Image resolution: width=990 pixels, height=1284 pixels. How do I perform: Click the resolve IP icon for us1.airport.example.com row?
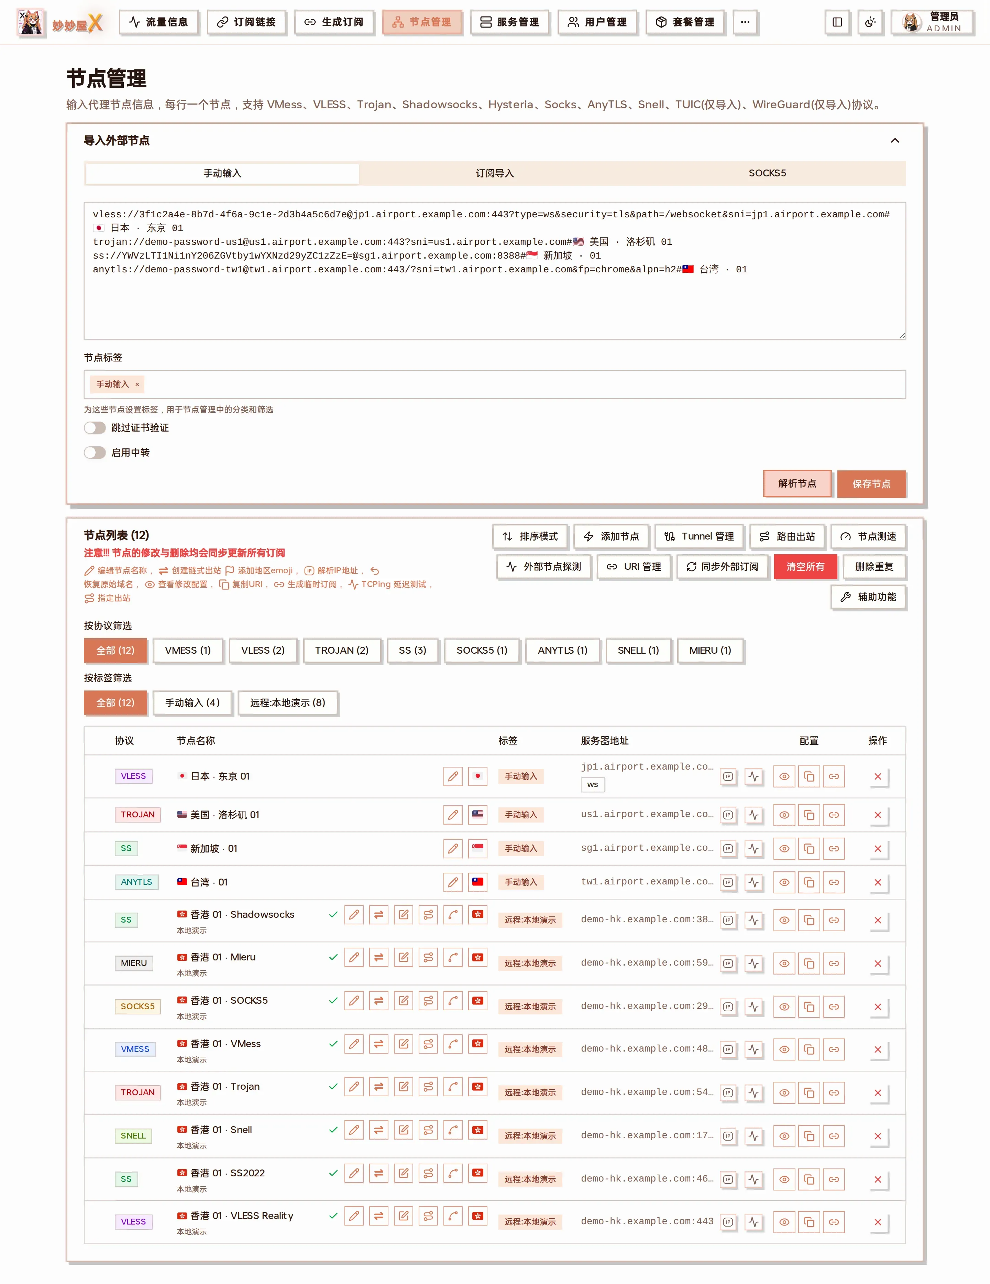tap(728, 815)
